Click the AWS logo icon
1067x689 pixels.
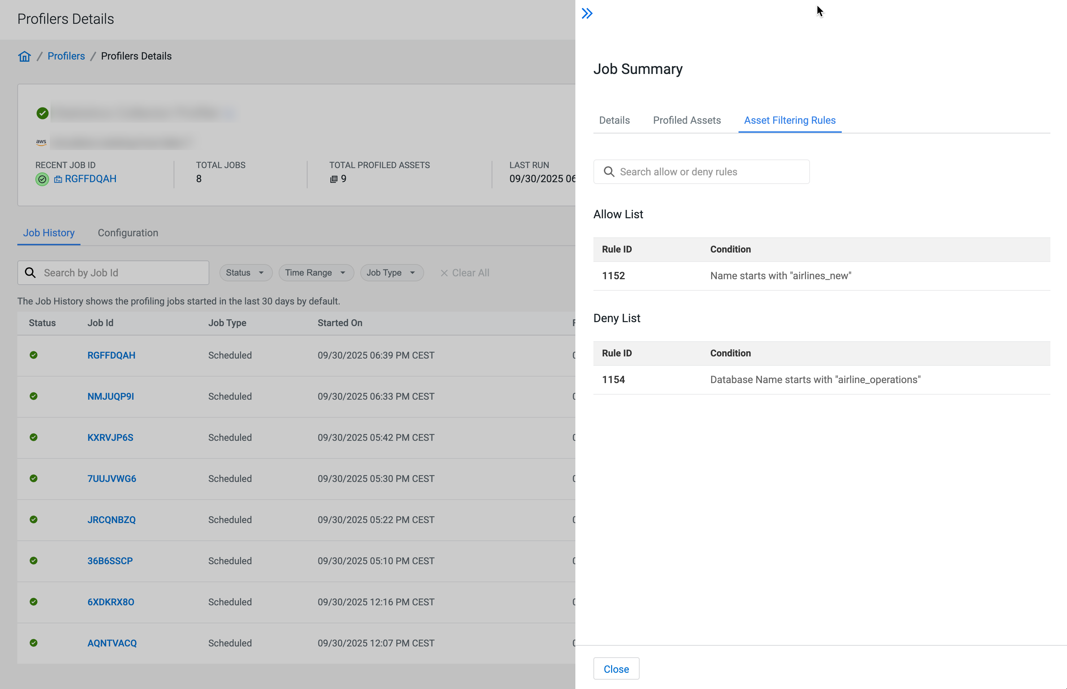41,142
